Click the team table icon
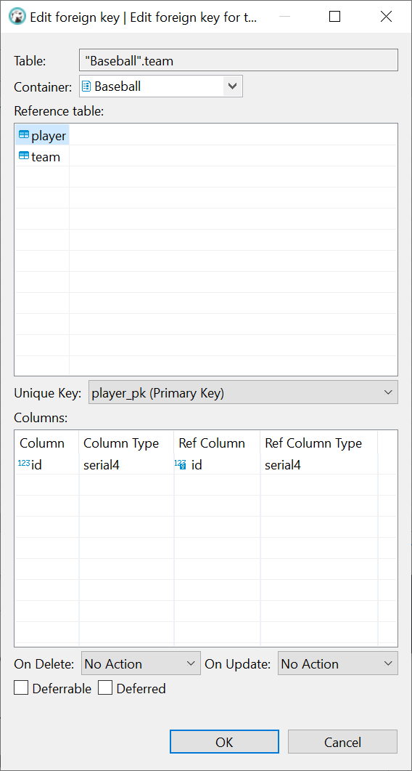The width and height of the screenshot is (412, 771). click(23, 156)
